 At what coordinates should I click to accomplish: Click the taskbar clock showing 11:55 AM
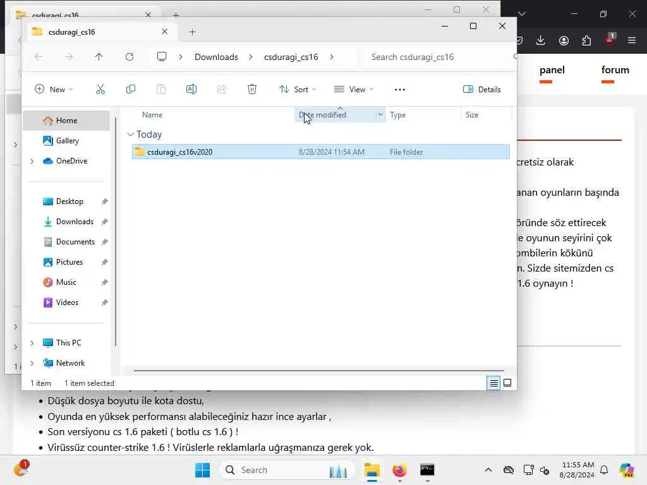tap(577, 470)
